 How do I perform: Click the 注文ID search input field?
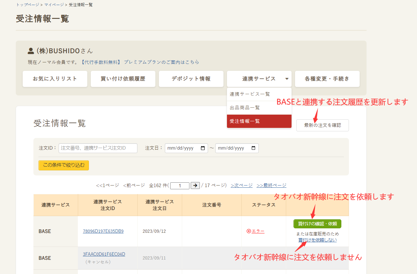[98, 148]
